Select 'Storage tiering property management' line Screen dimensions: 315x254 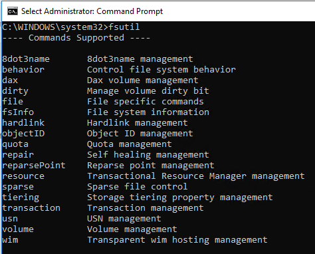(180, 197)
